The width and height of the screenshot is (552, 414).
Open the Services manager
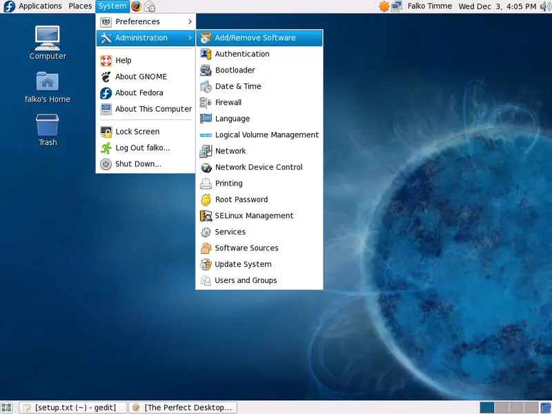259,232
